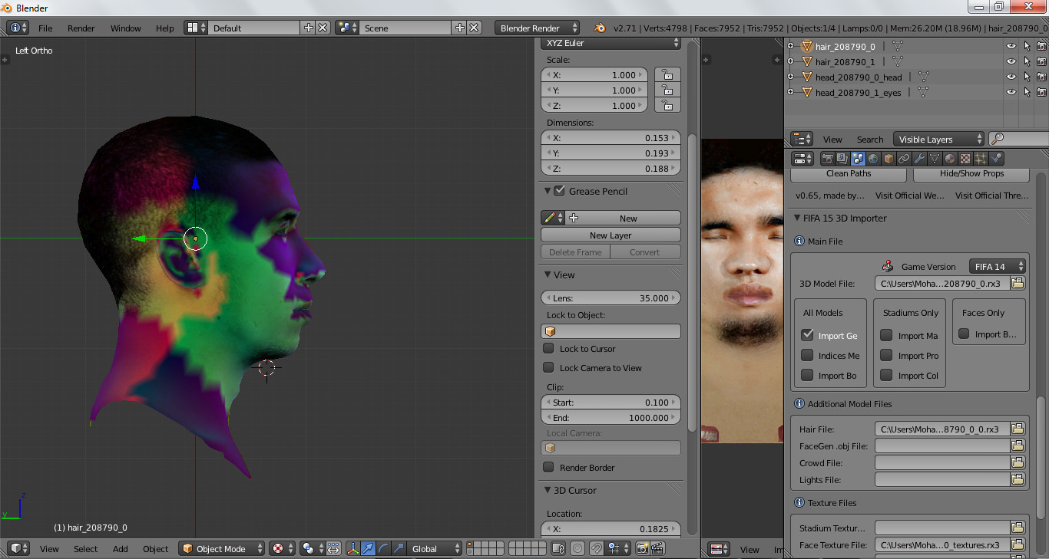1049x559 pixels.
Task: Open the Texture properties tab (checkerboard icon)
Action: [965, 159]
